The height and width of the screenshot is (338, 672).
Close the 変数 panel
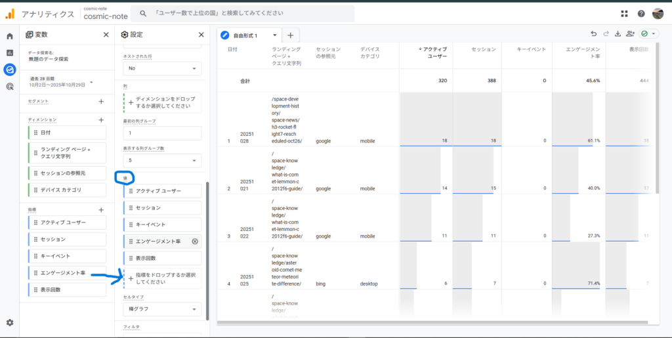pyautogui.click(x=106, y=35)
